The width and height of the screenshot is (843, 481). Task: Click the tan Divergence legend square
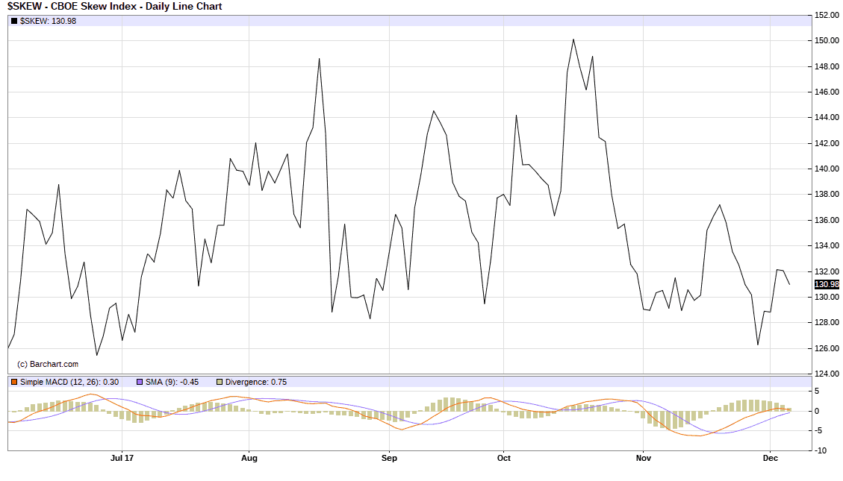point(219,382)
